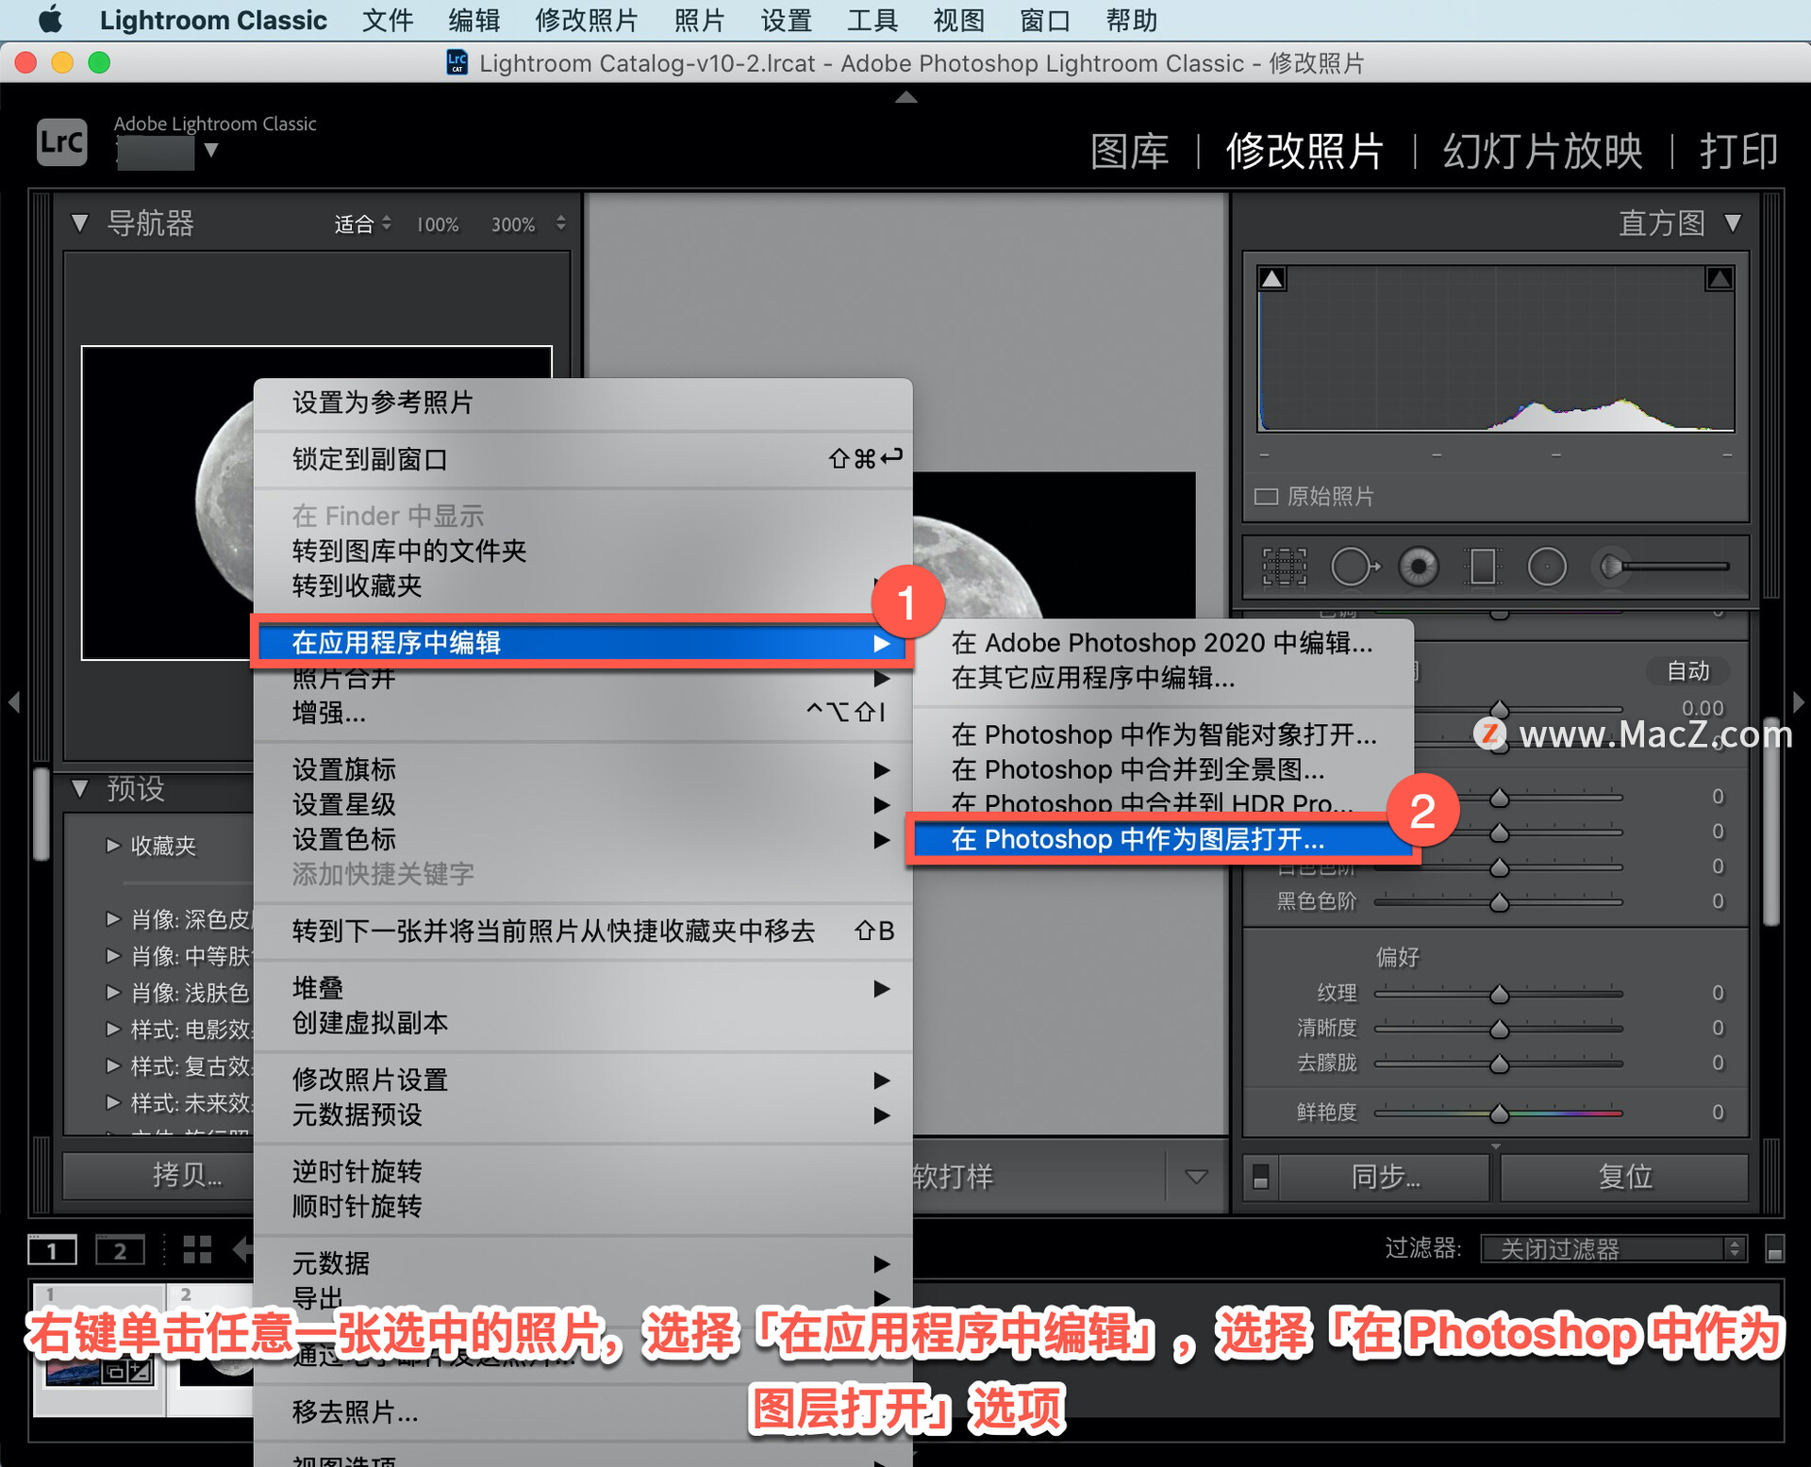Collapse left panel group arrow
The image size is (1811, 1467).
(x=13, y=702)
